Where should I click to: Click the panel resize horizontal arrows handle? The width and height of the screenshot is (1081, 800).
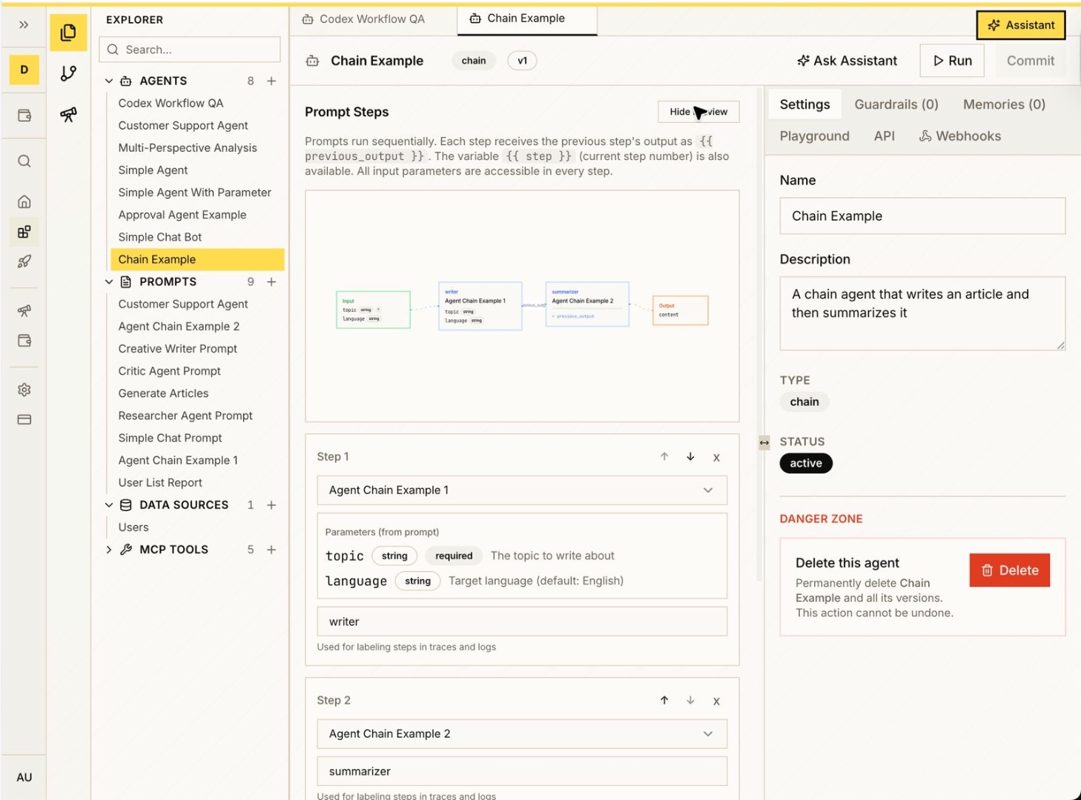(x=764, y=442)
